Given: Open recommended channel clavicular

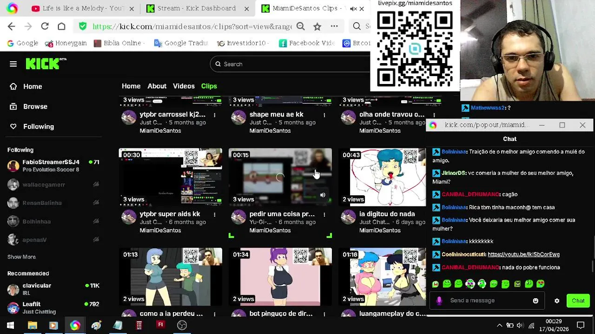Looking at the screenshot, I should [53, 289].
